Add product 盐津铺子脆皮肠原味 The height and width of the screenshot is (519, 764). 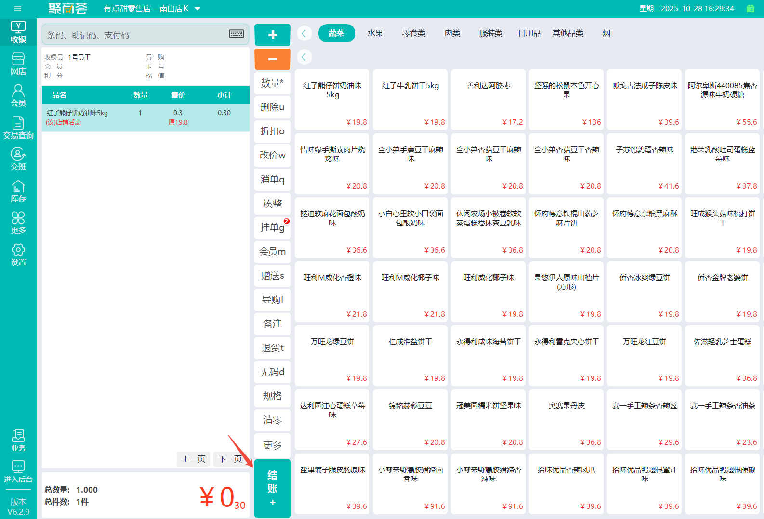pos(332,484)
